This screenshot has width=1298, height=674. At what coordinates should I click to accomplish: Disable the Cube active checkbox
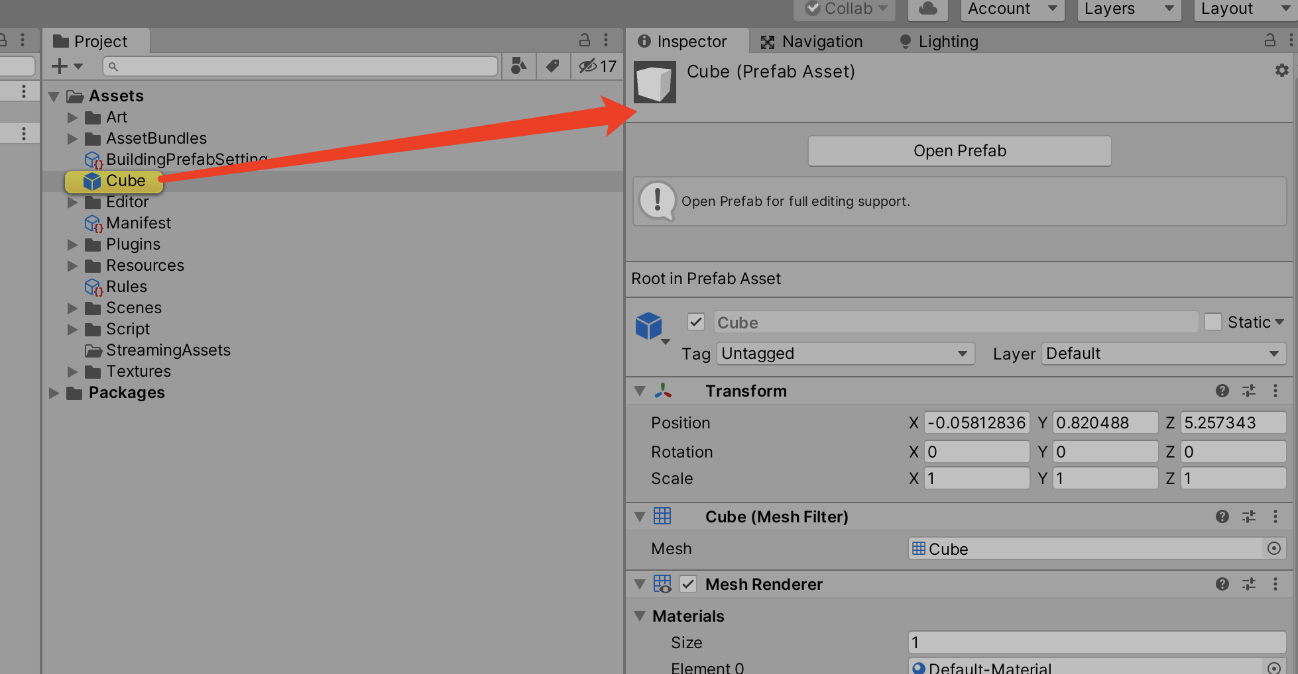[695, 321]
